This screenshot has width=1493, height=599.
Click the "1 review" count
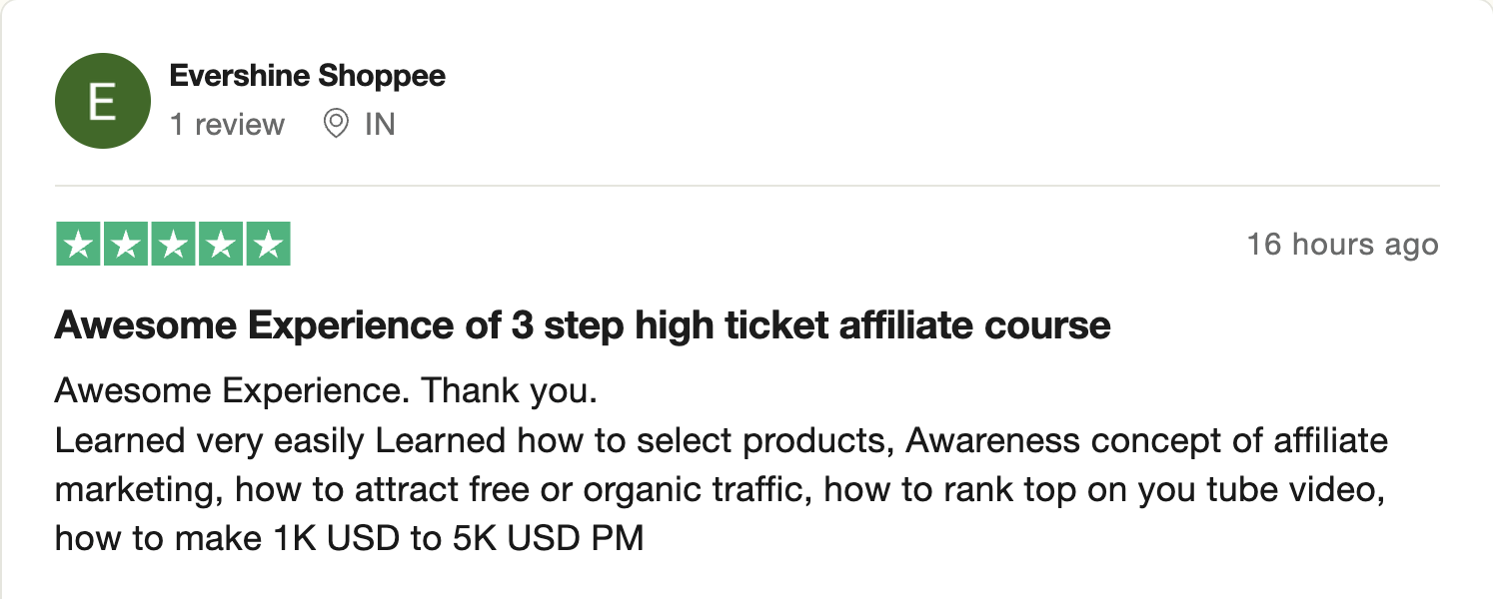click(x=227, y=125)
